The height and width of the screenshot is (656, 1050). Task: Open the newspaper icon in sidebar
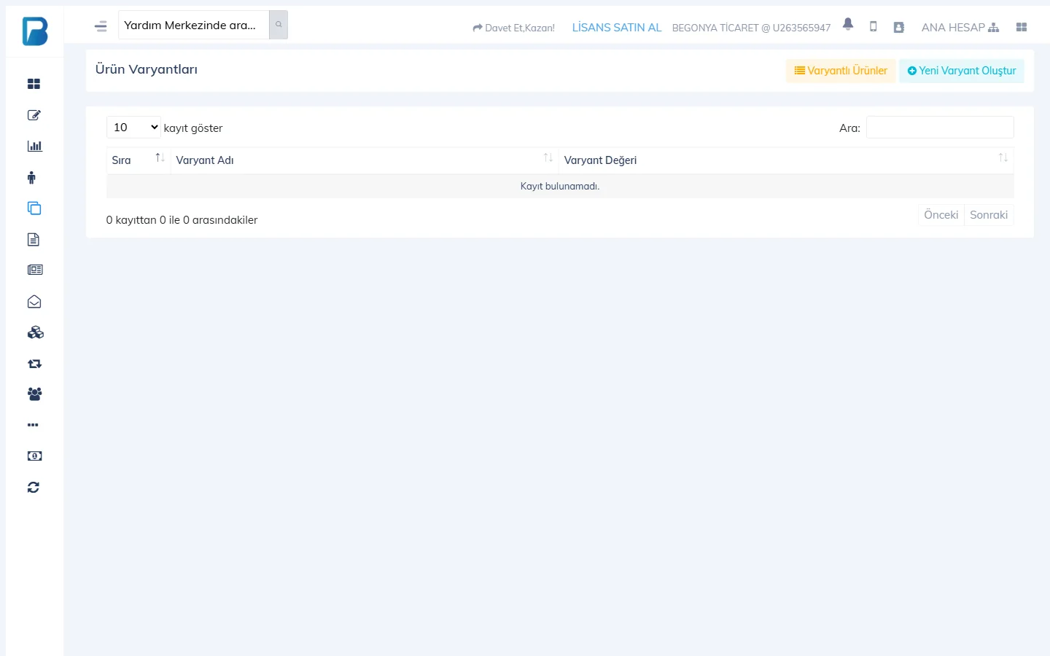[35, 270]
